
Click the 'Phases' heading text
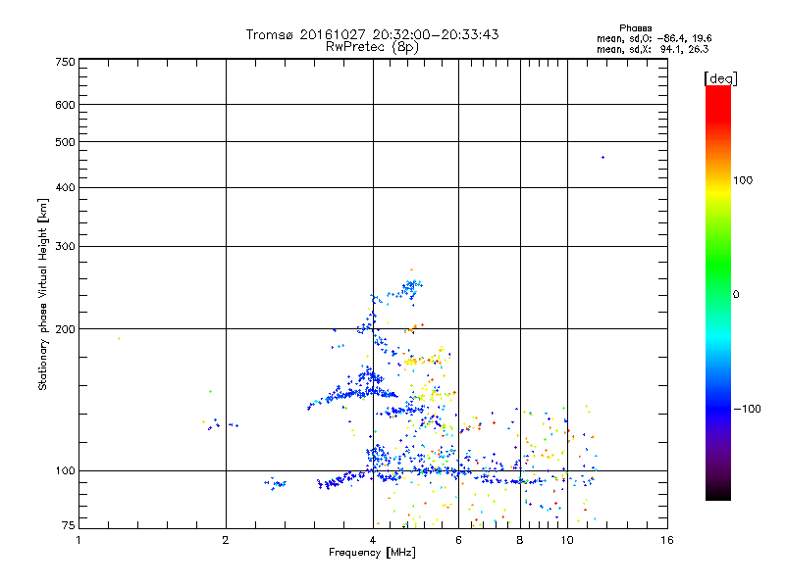tap(635, 28)
